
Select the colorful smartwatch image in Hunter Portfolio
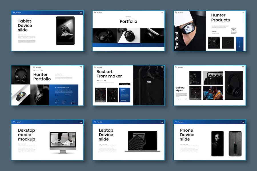pyautogui.click(x=21, y=95)
